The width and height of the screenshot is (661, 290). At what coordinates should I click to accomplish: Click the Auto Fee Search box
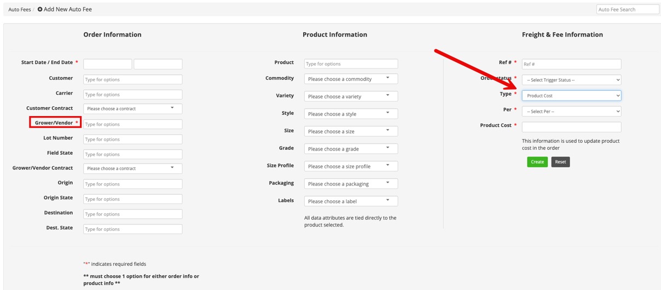[627, 9]
